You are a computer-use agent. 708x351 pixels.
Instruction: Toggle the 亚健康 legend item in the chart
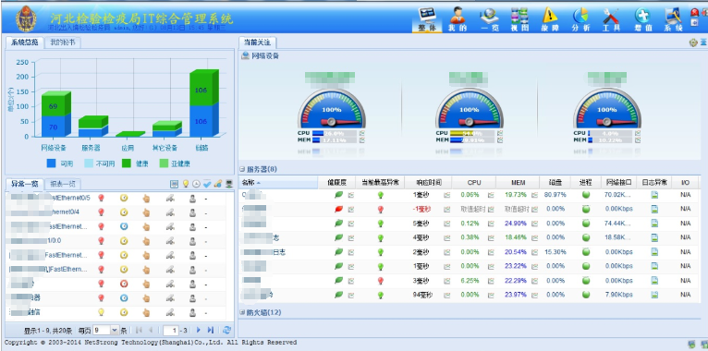[174, 163]
